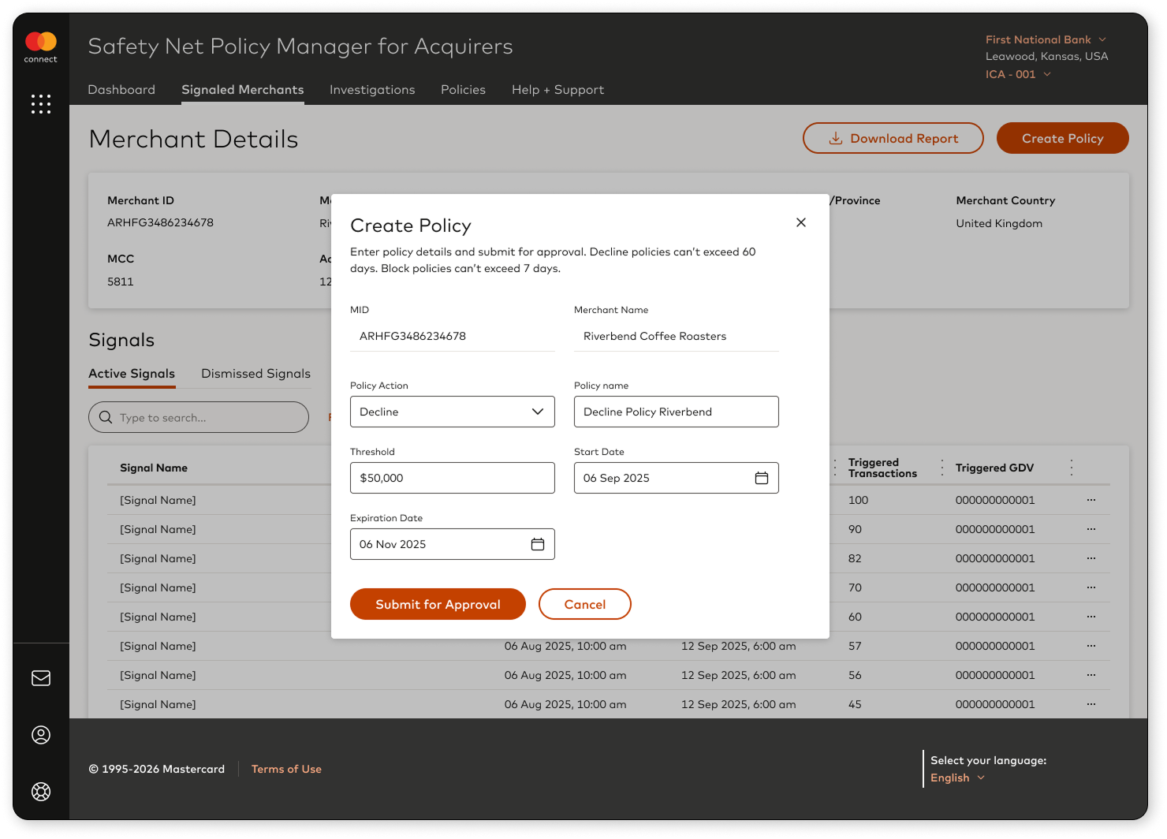Open the Start Date calendar picker icon
The image size is (1167, 839).
click(762, 478)
